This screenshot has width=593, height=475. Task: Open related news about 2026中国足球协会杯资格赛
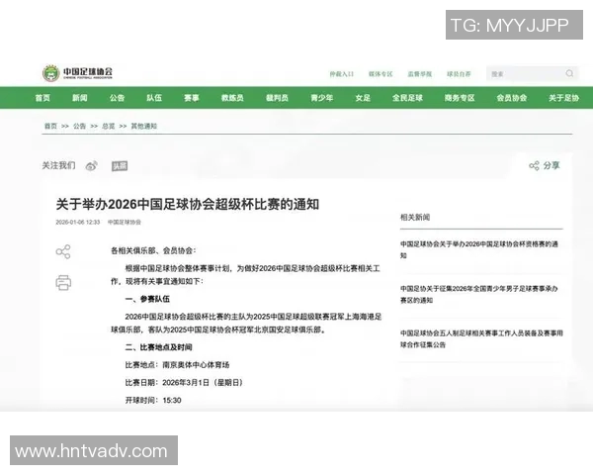479,249
